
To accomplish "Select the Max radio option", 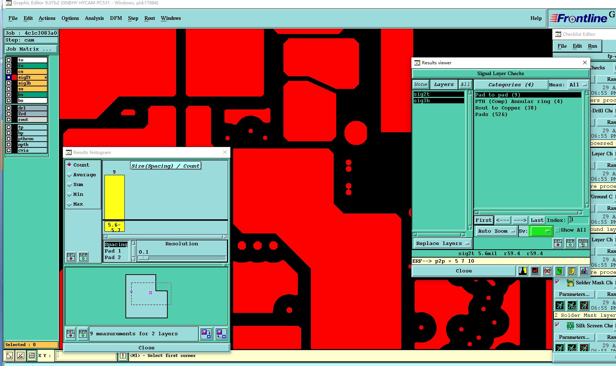I will (69, 204).
